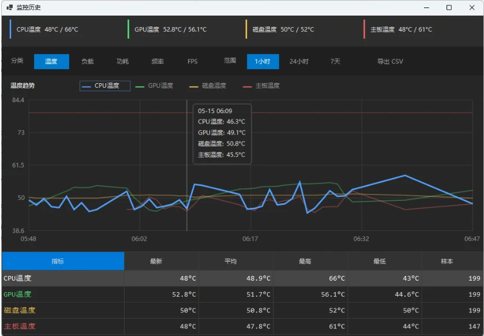The width and height of the screenshot is (484, 336).
Task: Click the 61.5 y-axis label
Action: click(18, 165)
